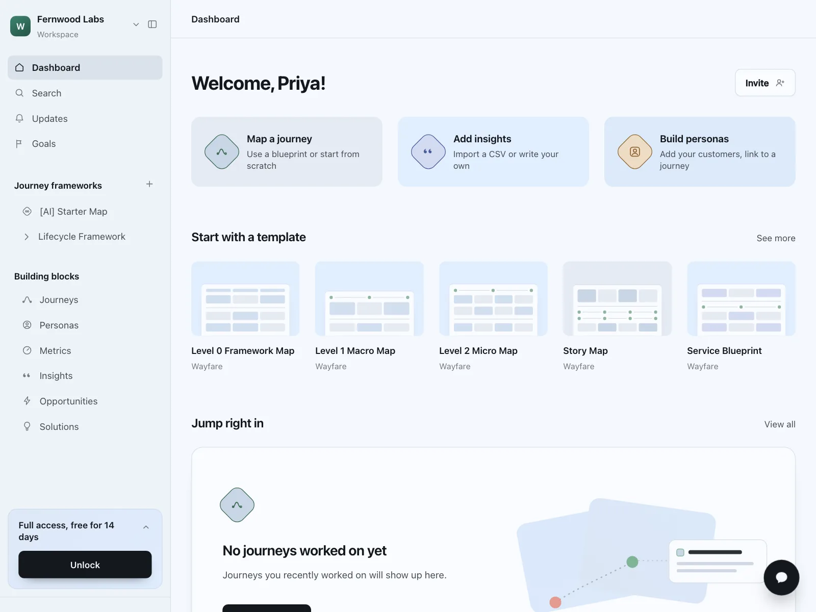Select Level 2 Micro Map thumbnail

point(493,299)
